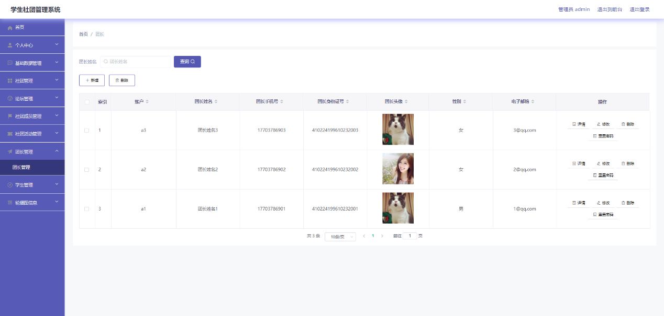Viewport: 664px width, 316px height.
Task: Tick the select-all checkbox in table header
Action: [87, 102]
